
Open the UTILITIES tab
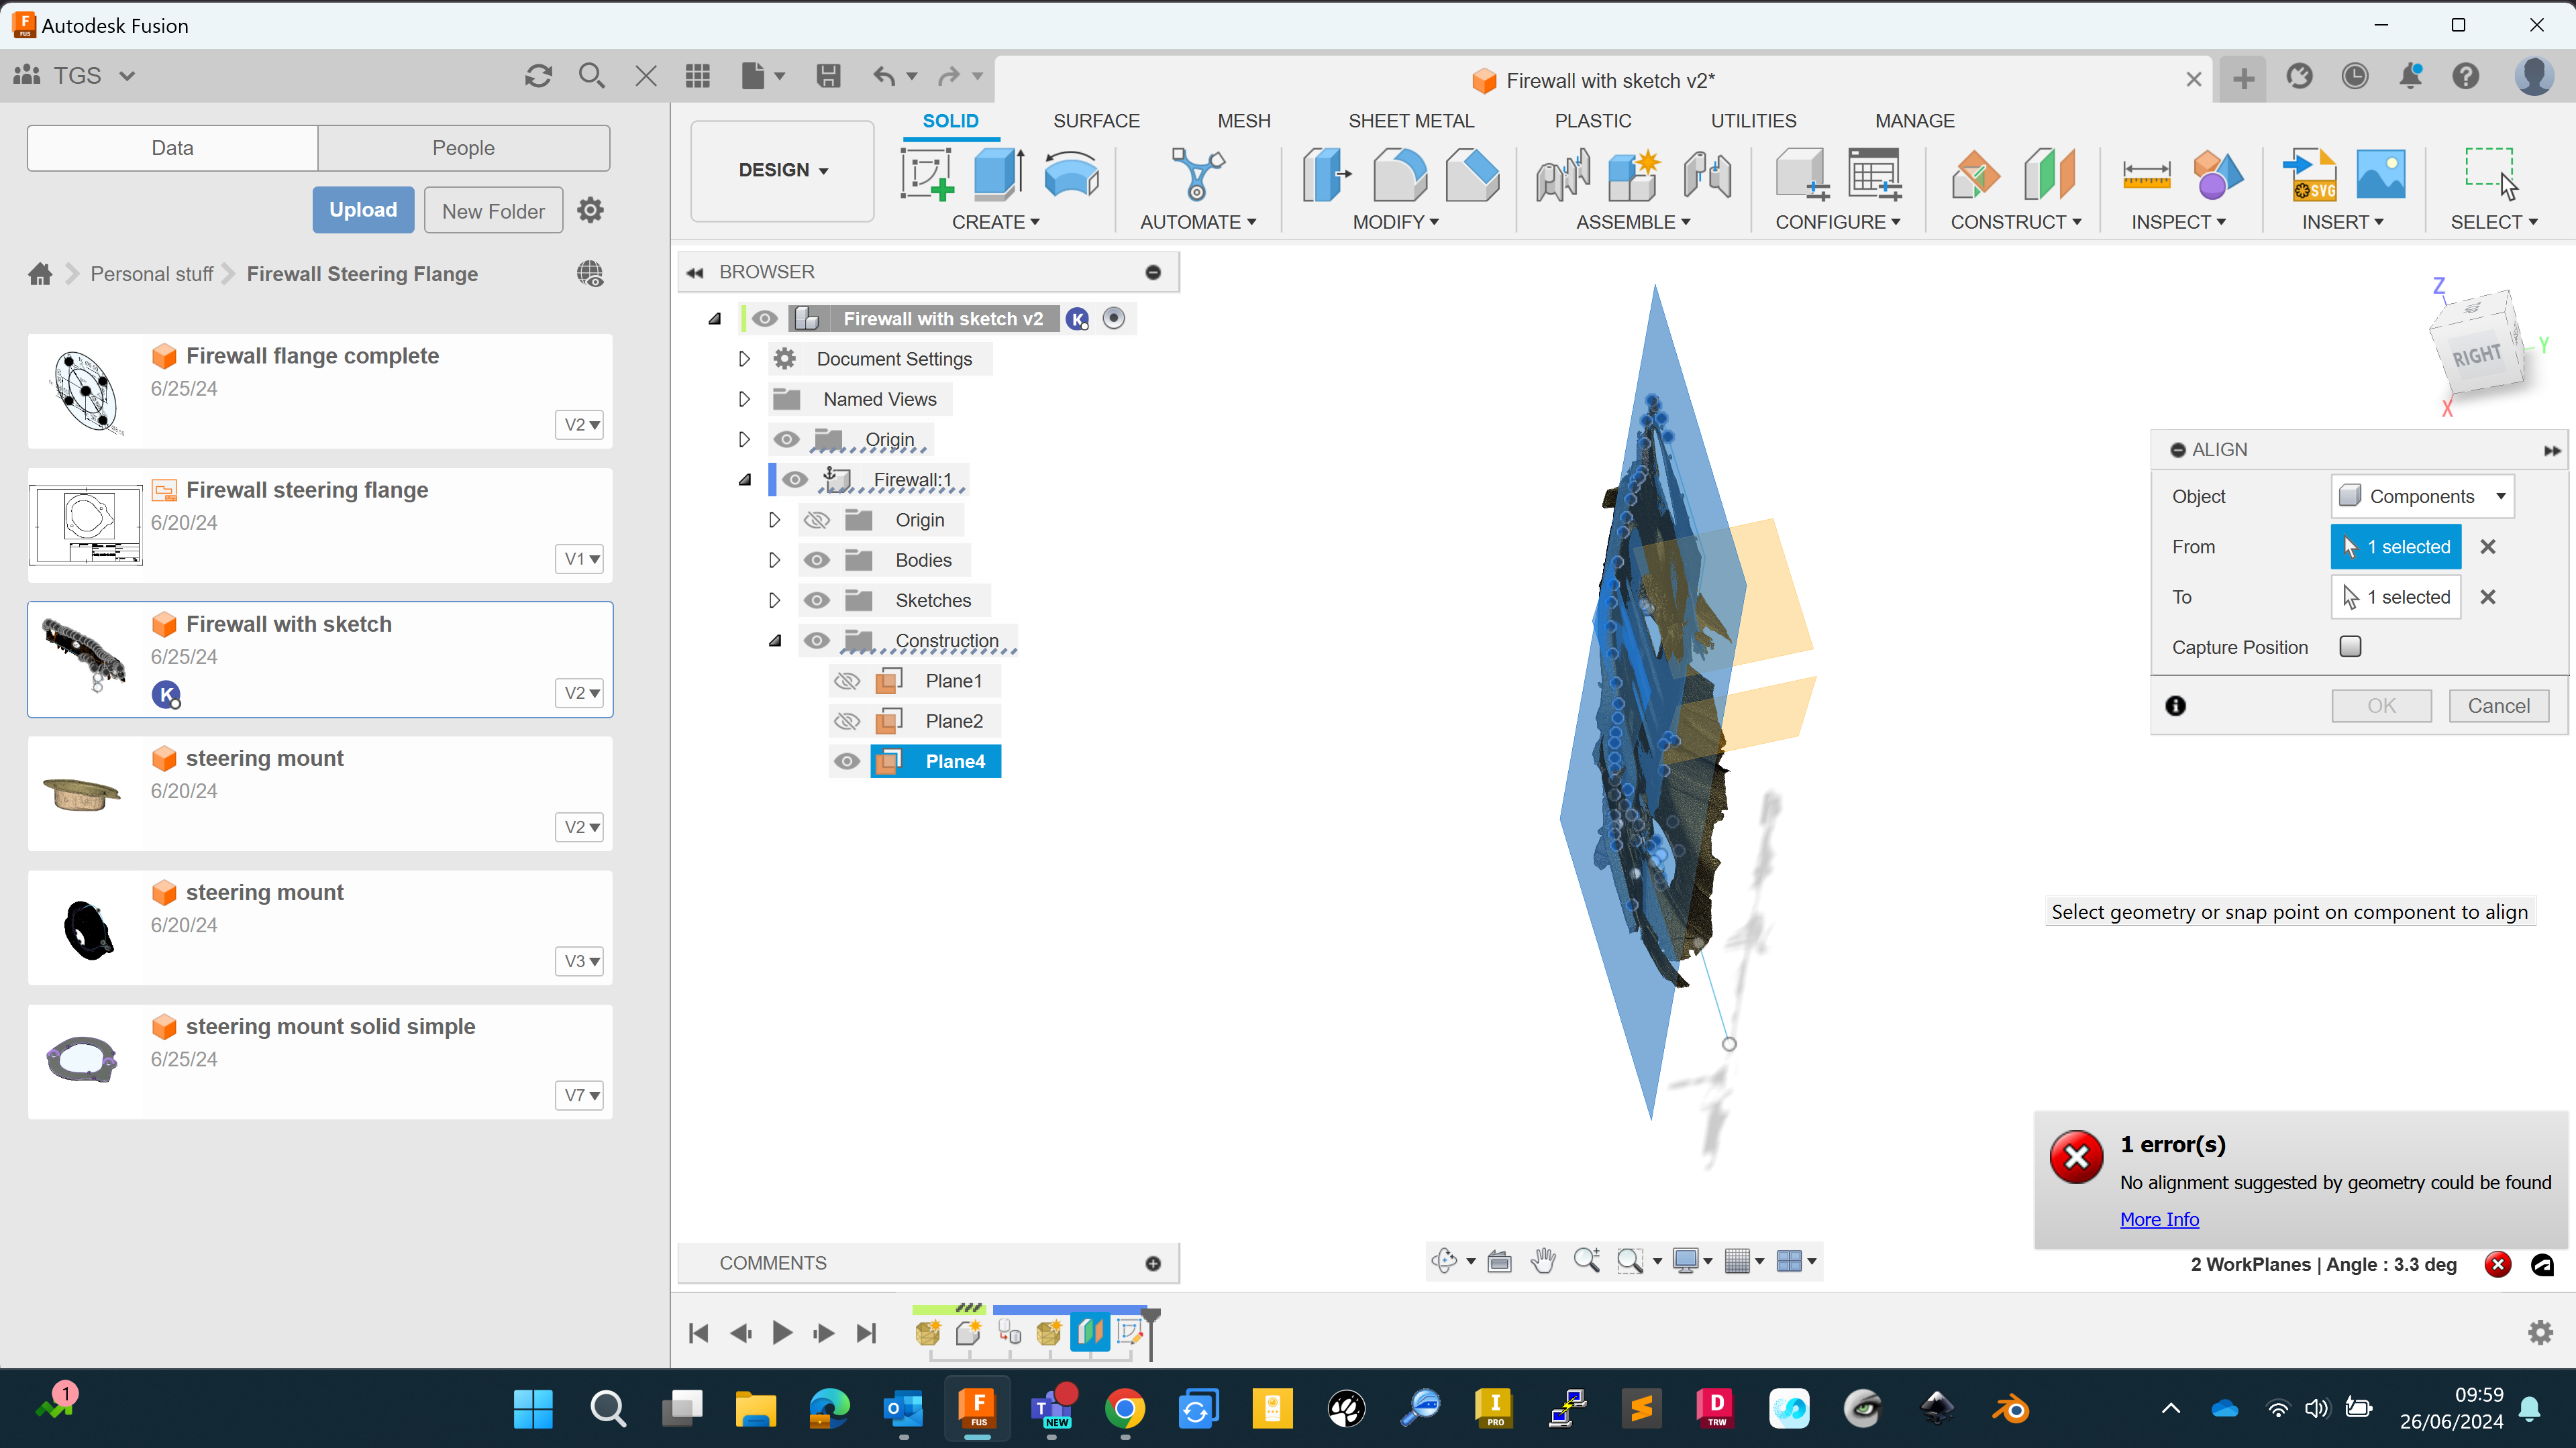point(1753,121)
